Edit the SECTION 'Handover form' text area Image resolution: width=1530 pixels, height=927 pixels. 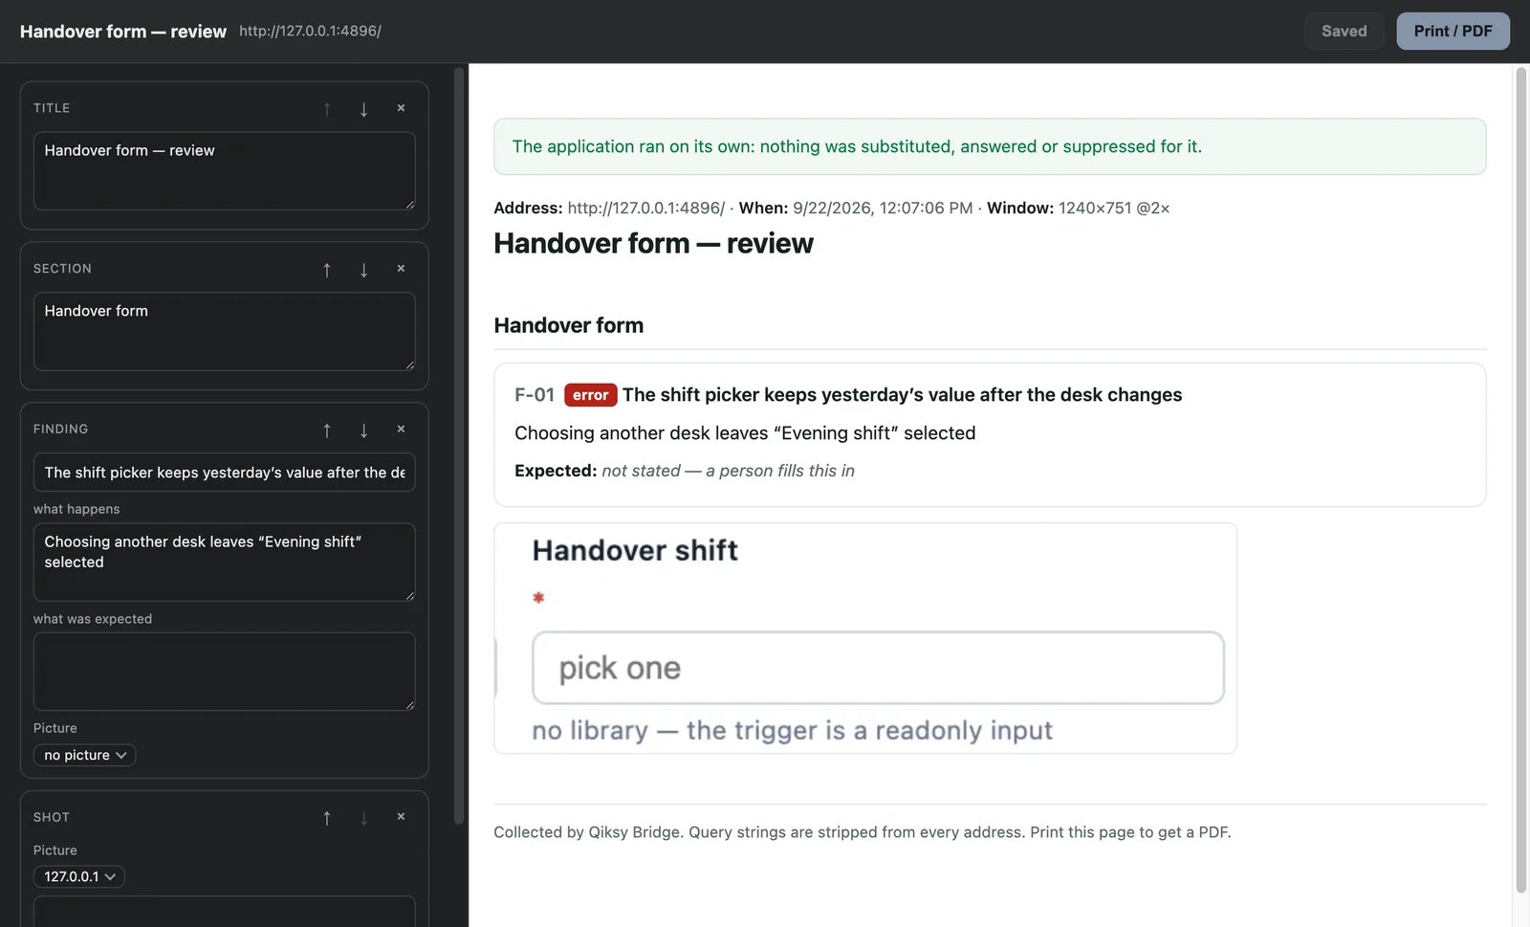coord(225,331)
